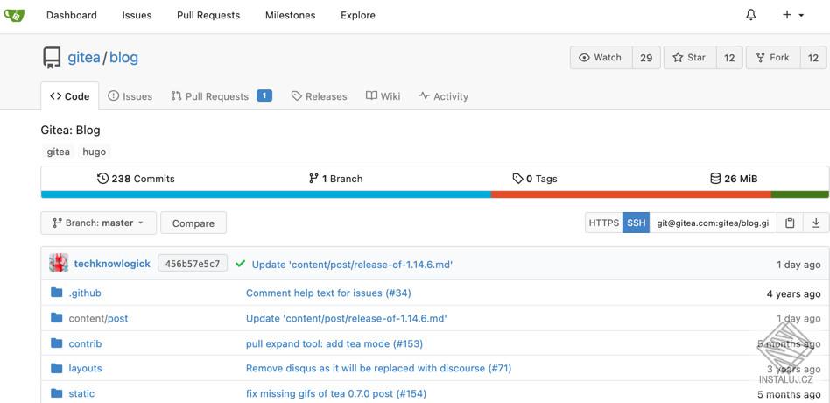Click the repository icon beside gitea/blog

[x=52, y=58]
